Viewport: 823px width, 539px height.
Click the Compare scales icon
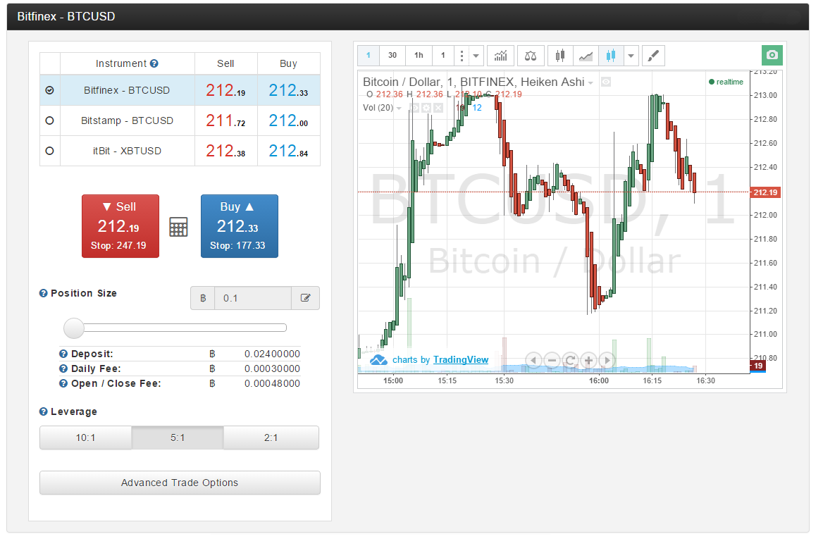click(x=531, y=56)
